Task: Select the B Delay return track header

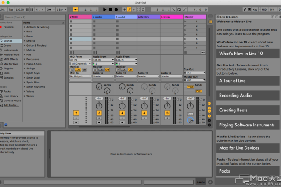Action: (x=172, y=17)
